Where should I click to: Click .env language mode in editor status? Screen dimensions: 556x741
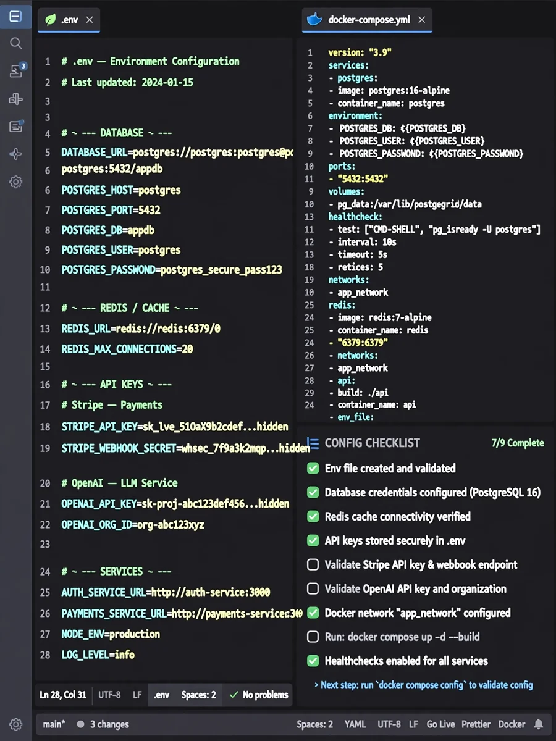tap(161, 695)
